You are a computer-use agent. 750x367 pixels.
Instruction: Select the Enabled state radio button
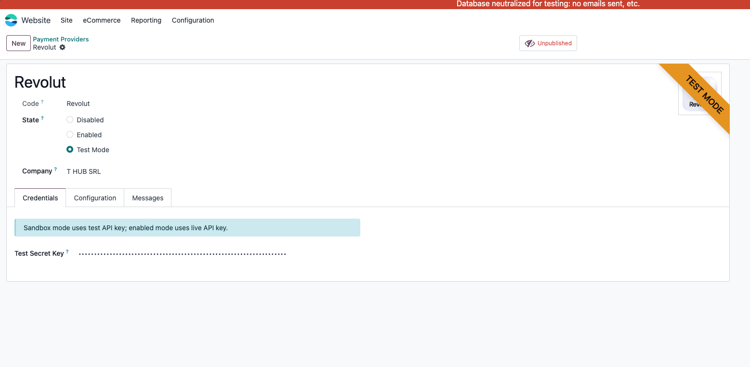tap(70, 135)
